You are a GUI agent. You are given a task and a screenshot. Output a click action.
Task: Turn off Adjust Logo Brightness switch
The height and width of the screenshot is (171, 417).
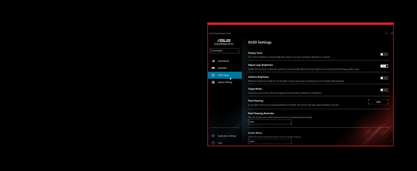click(x=384, y=66)
